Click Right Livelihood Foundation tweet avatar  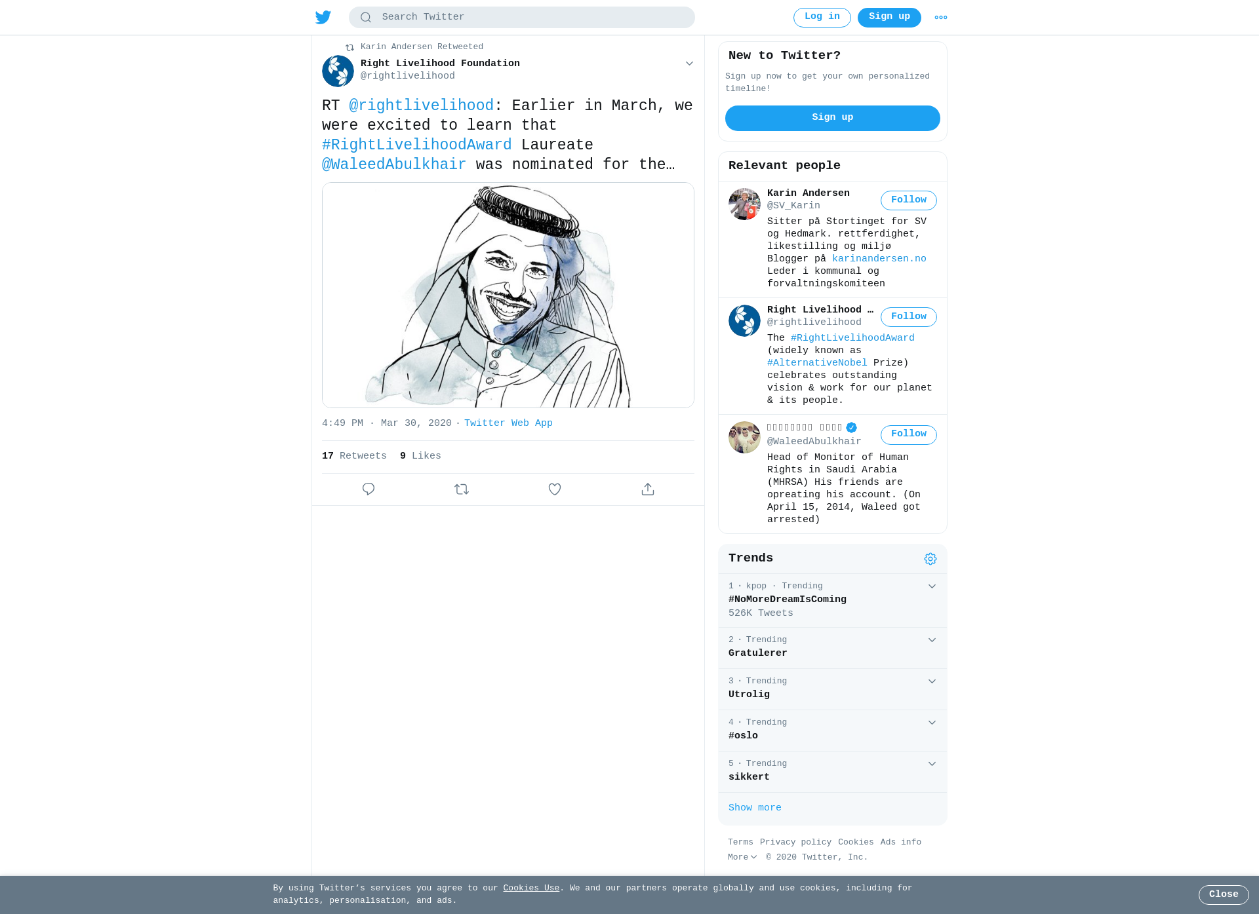tap(338, 71)
